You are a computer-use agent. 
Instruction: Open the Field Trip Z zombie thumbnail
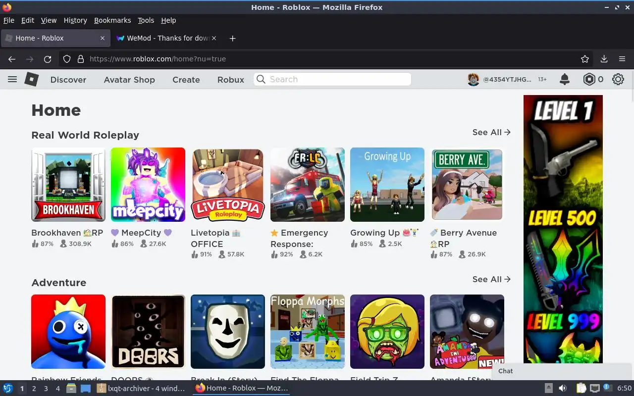click(387, 332)
